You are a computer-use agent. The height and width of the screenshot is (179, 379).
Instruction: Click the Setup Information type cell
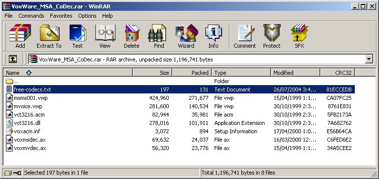236,131
